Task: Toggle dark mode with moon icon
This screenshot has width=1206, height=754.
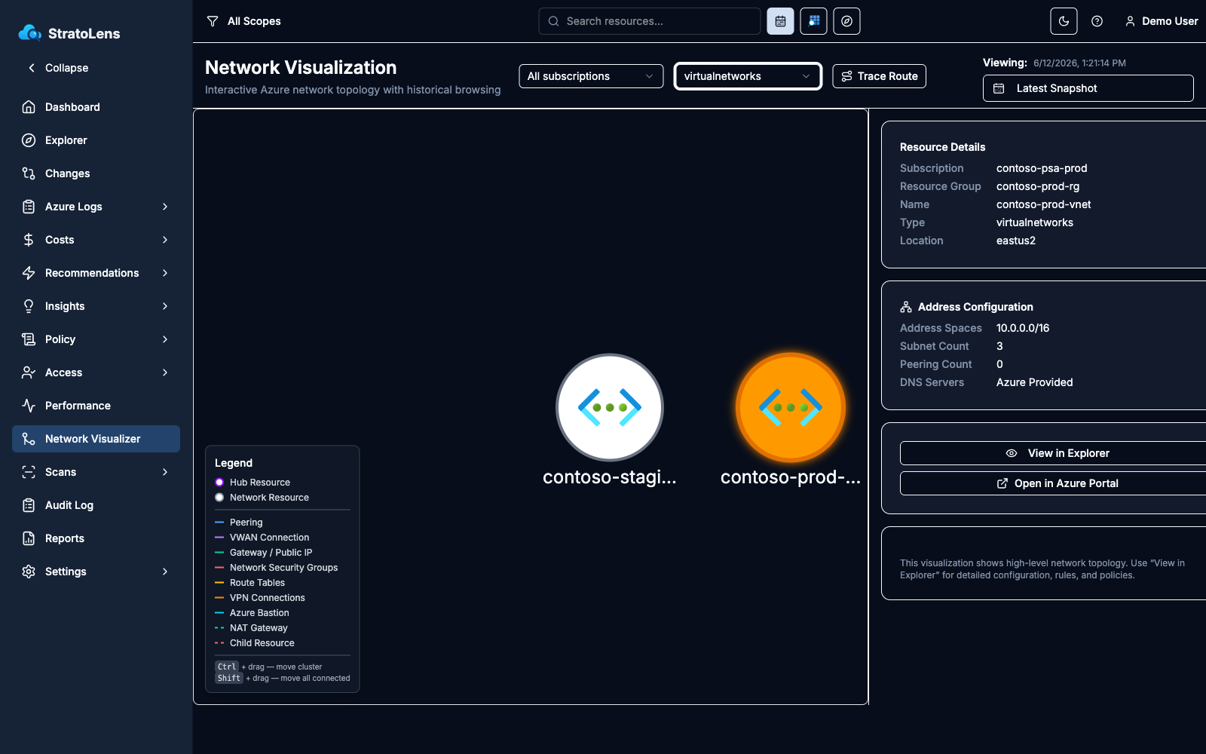Action: [1064, 21]
